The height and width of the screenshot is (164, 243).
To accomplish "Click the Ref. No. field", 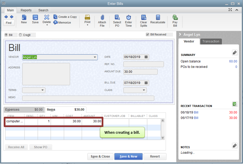I will [143, 64].
